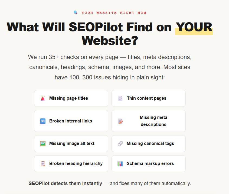Click the picture frame icon for alt text
The image size is (229, 194).
[43, 144]
